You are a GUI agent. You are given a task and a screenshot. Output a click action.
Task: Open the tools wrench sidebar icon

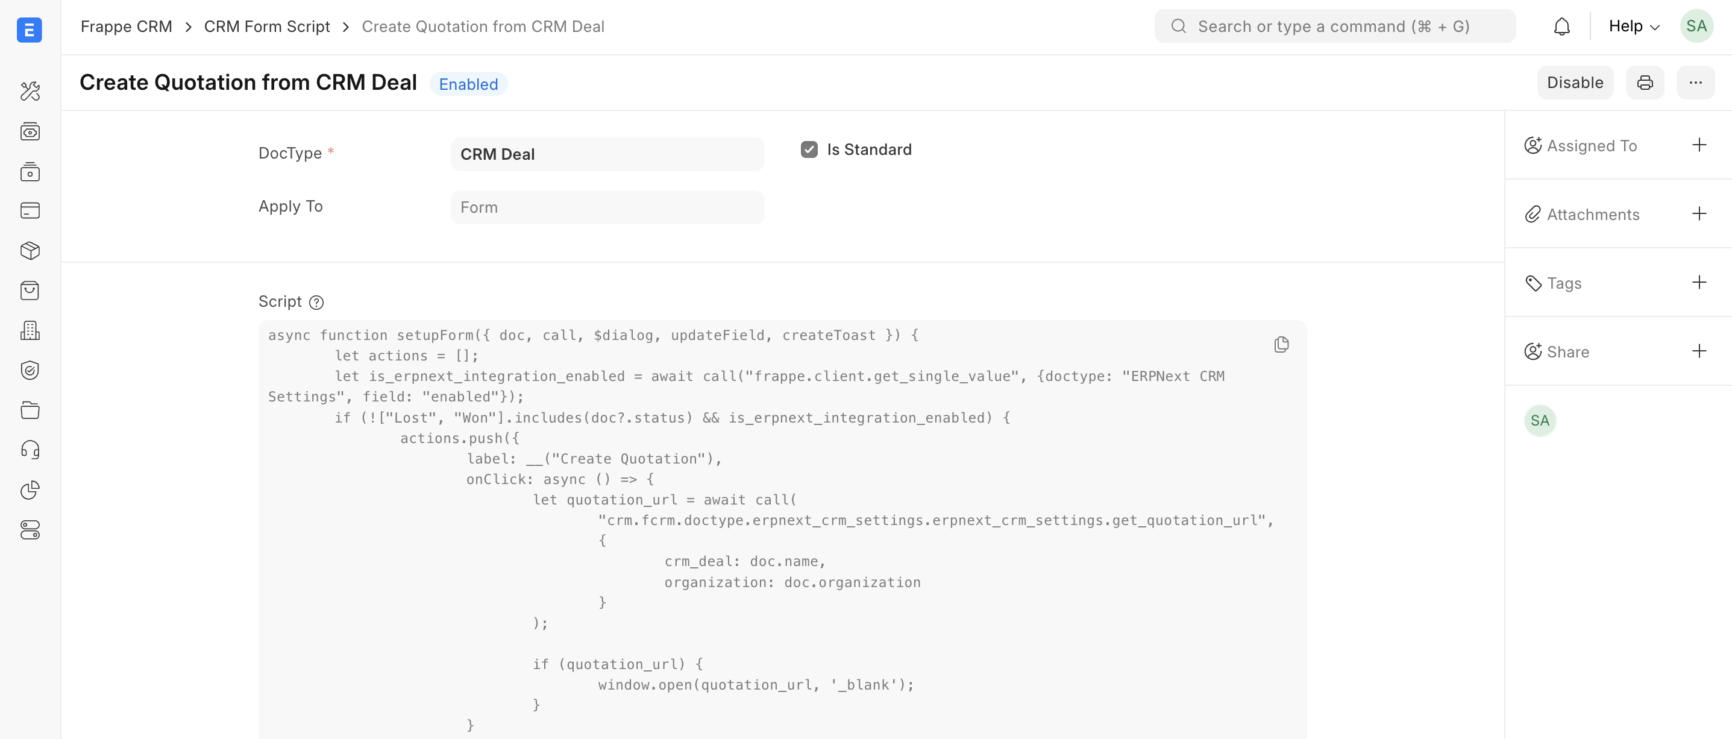pyautogui.click(x=30, y=91)
